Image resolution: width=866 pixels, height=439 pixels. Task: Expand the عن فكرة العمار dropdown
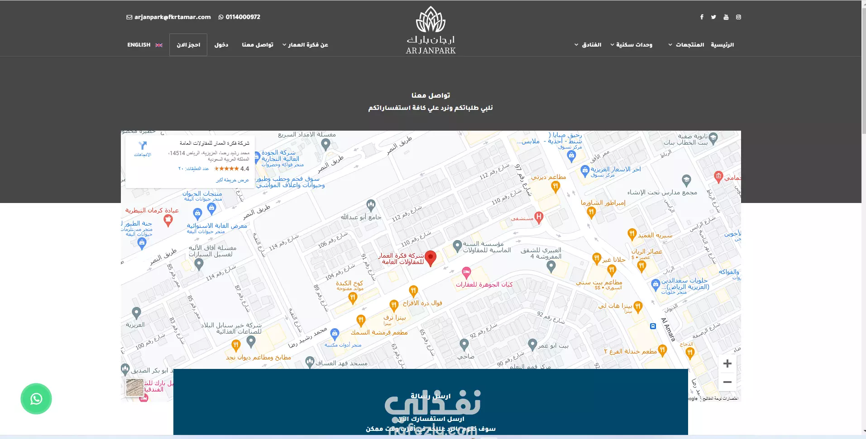[x=305, y=45]
